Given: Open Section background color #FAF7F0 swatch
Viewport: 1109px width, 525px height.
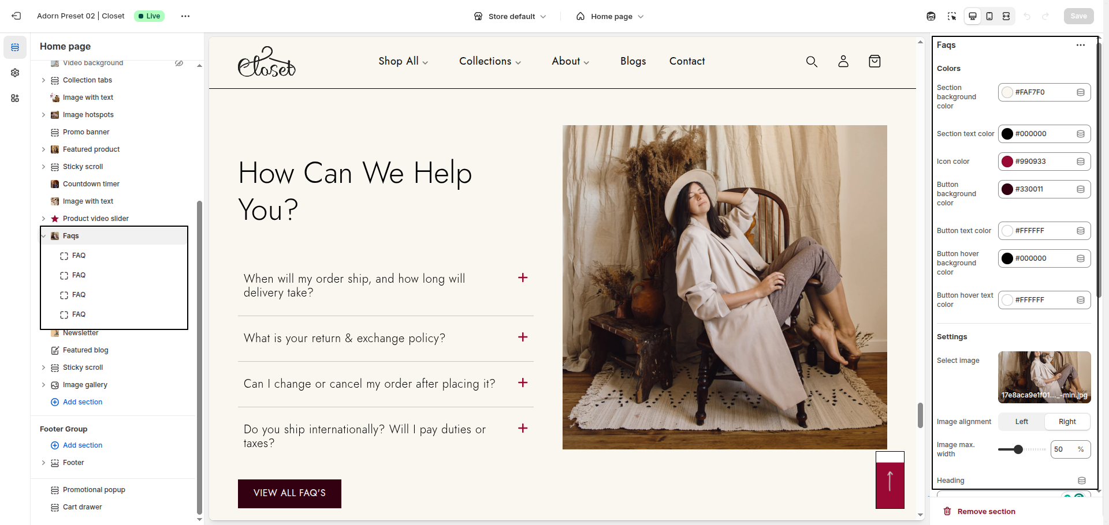Looking at the screenshot, I should click(x=1007, y=92).
